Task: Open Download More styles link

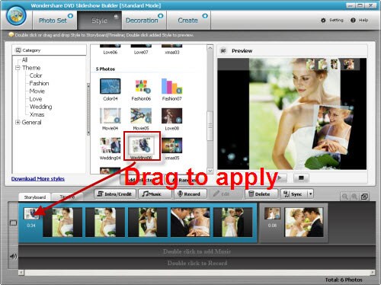Action: [x=38, y=179]
